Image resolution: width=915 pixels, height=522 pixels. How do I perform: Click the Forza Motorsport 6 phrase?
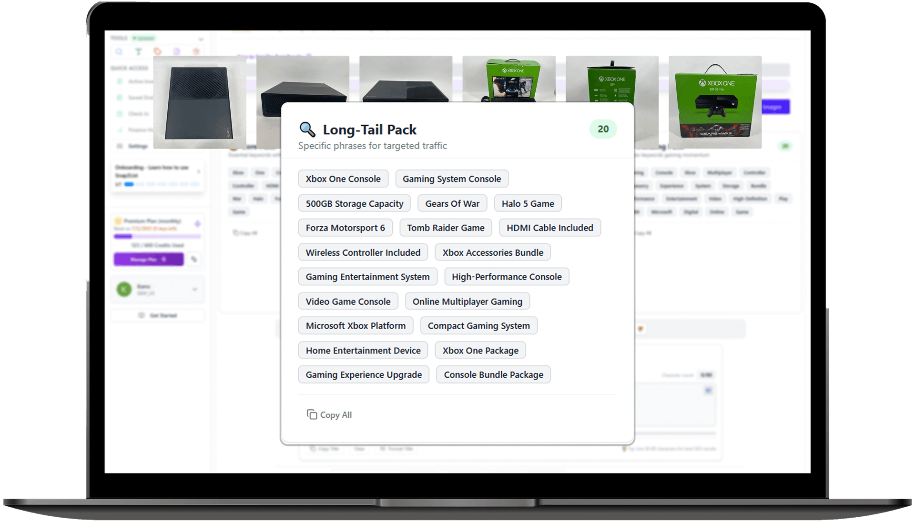[345, 228]
